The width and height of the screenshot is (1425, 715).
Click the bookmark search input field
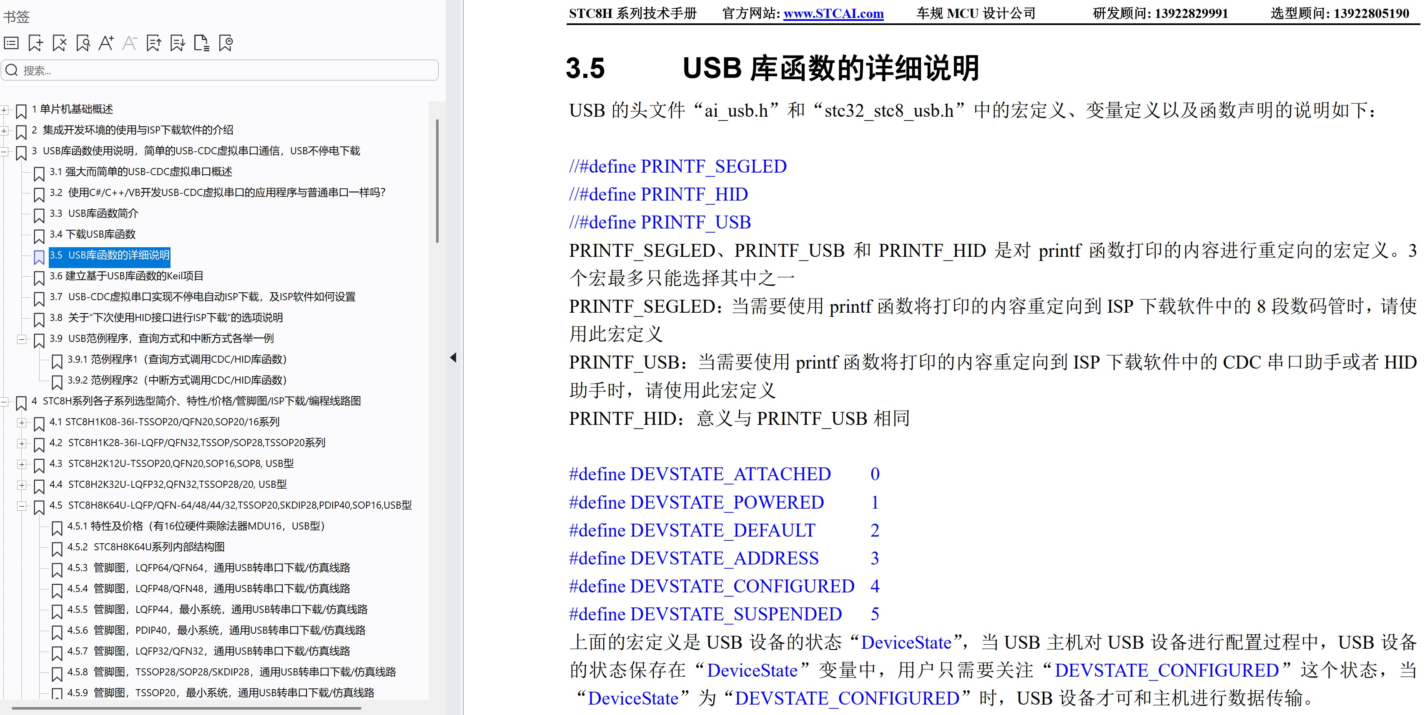pyautogui.click(x=220, y=70)
